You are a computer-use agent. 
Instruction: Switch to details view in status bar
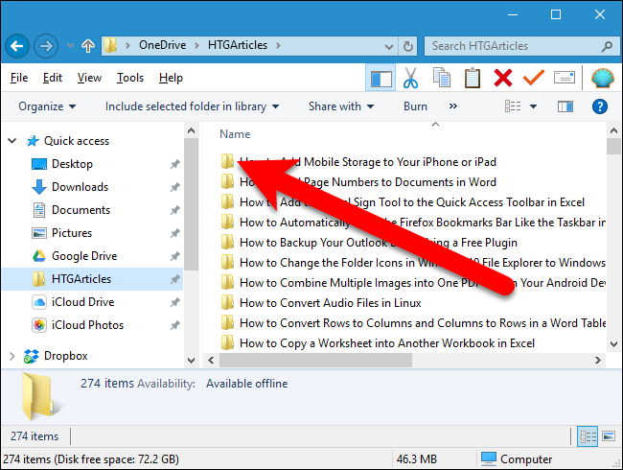click(588, 436)
